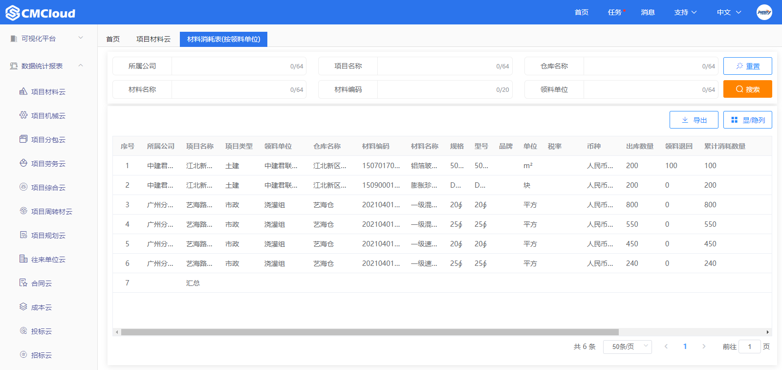Viewport: 782px width, 370px height.
Task: Click the 800 出库数量 cell in row 3
Action: click(x=632, y=205)
